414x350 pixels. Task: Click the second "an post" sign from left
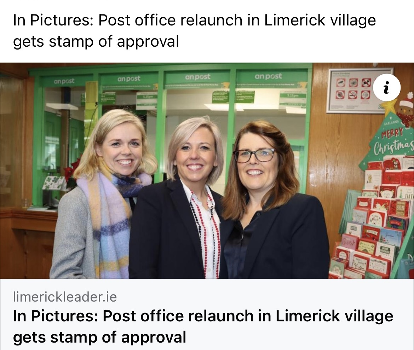[128, 78]
